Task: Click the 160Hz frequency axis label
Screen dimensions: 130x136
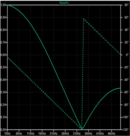Action: [42, 134]
